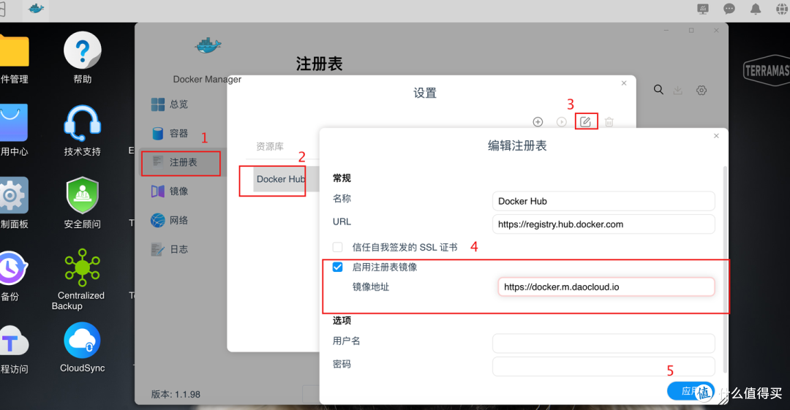Click the download icon in Docker Manager

pos(678,90)
